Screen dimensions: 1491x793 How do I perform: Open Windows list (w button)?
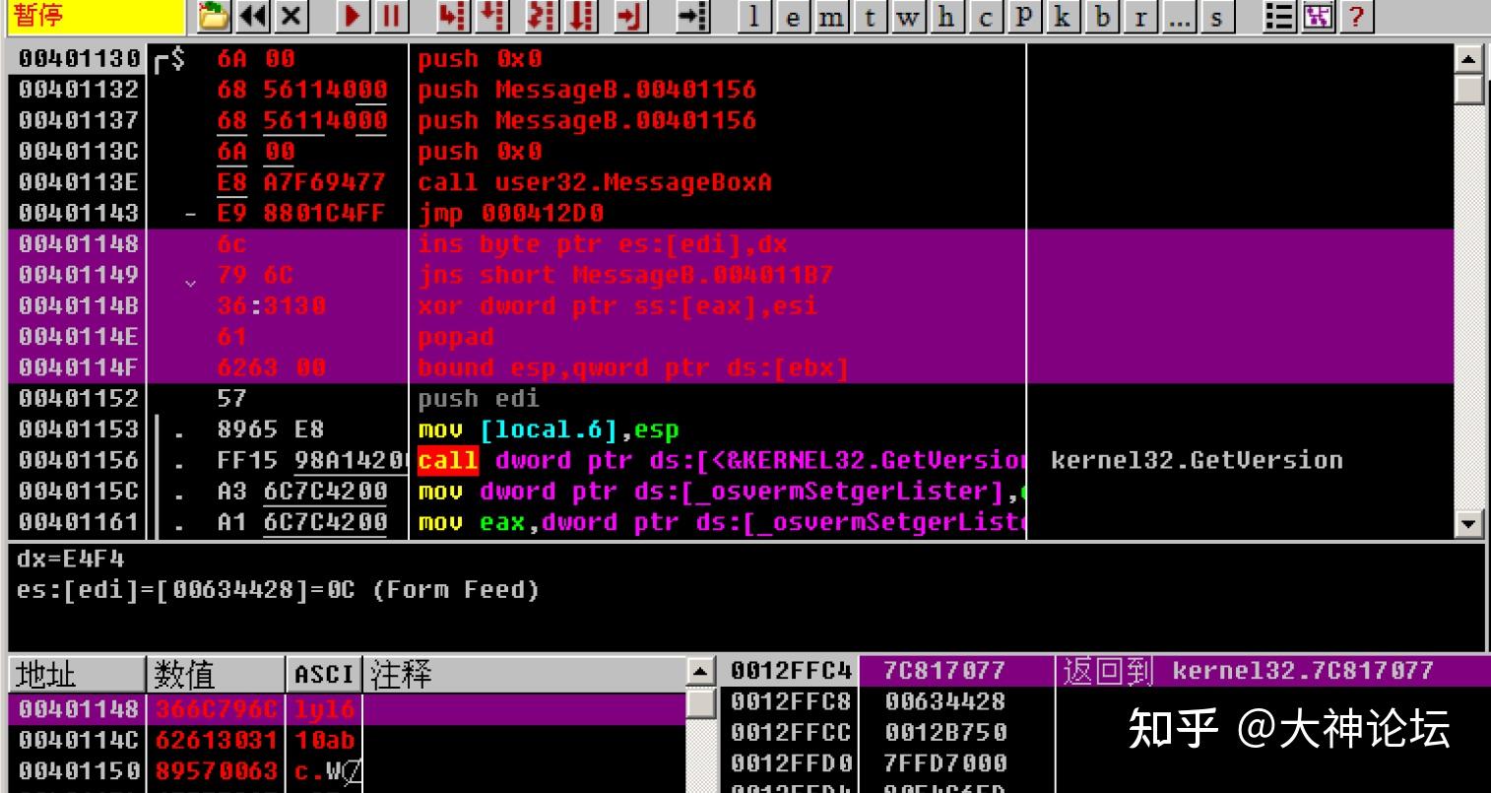click(x=908, y=17)
